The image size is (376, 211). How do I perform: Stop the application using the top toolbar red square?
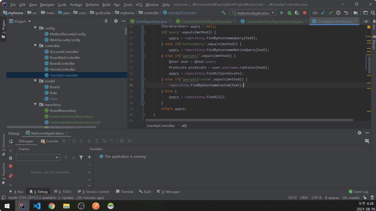tap(305, 13)
